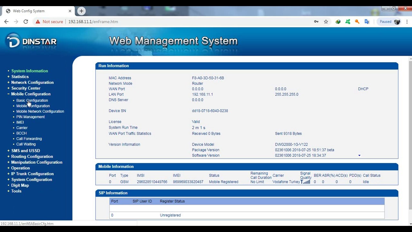Click the green shield extension icon

(338, 22)
